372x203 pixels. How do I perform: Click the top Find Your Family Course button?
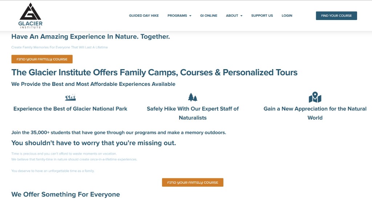[x=42, y=59]
